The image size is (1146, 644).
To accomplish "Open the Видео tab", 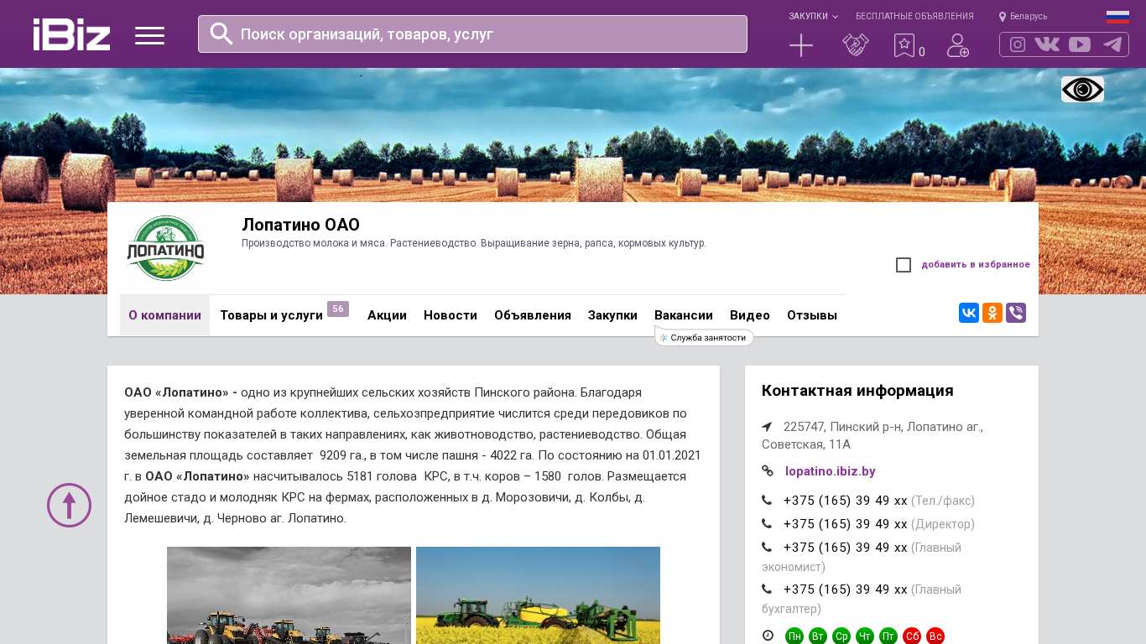I will tap(750, 315).
